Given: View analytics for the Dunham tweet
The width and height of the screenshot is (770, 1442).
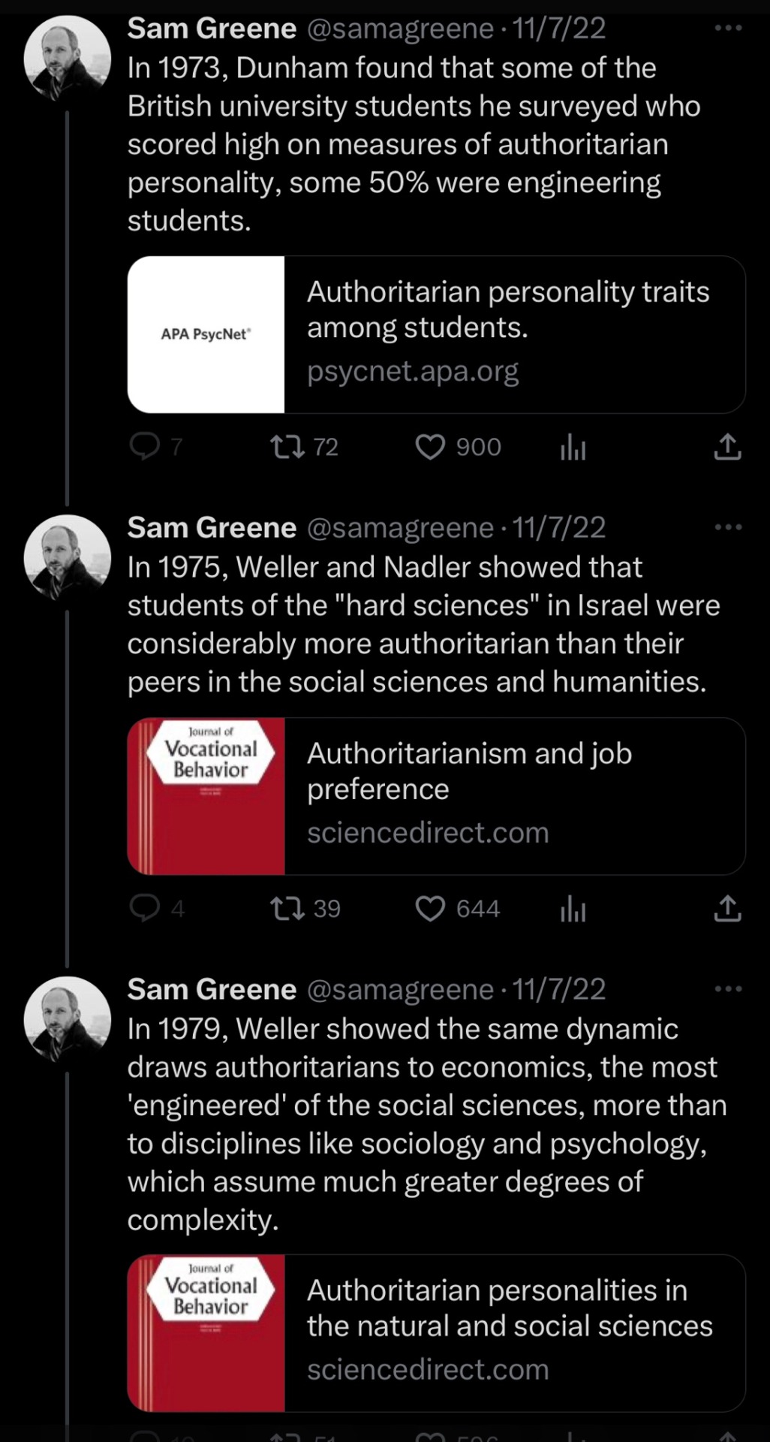Looking at the screenshot, I should coord(573,448).
